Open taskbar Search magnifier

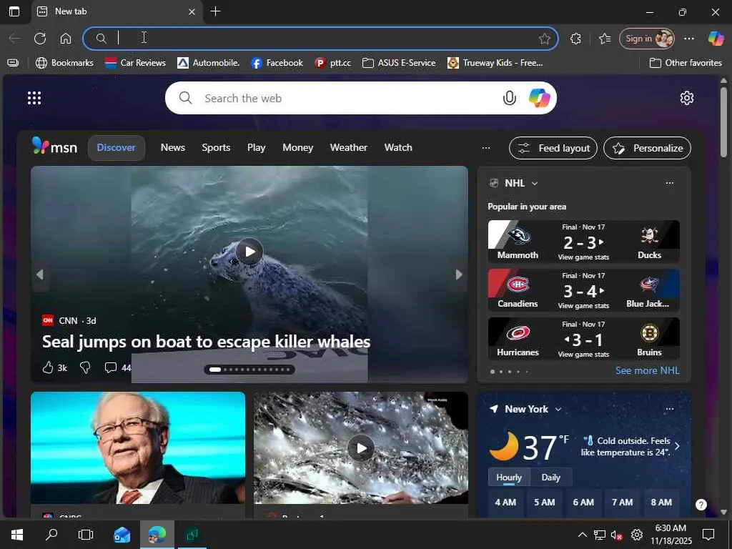click(51, 535)
